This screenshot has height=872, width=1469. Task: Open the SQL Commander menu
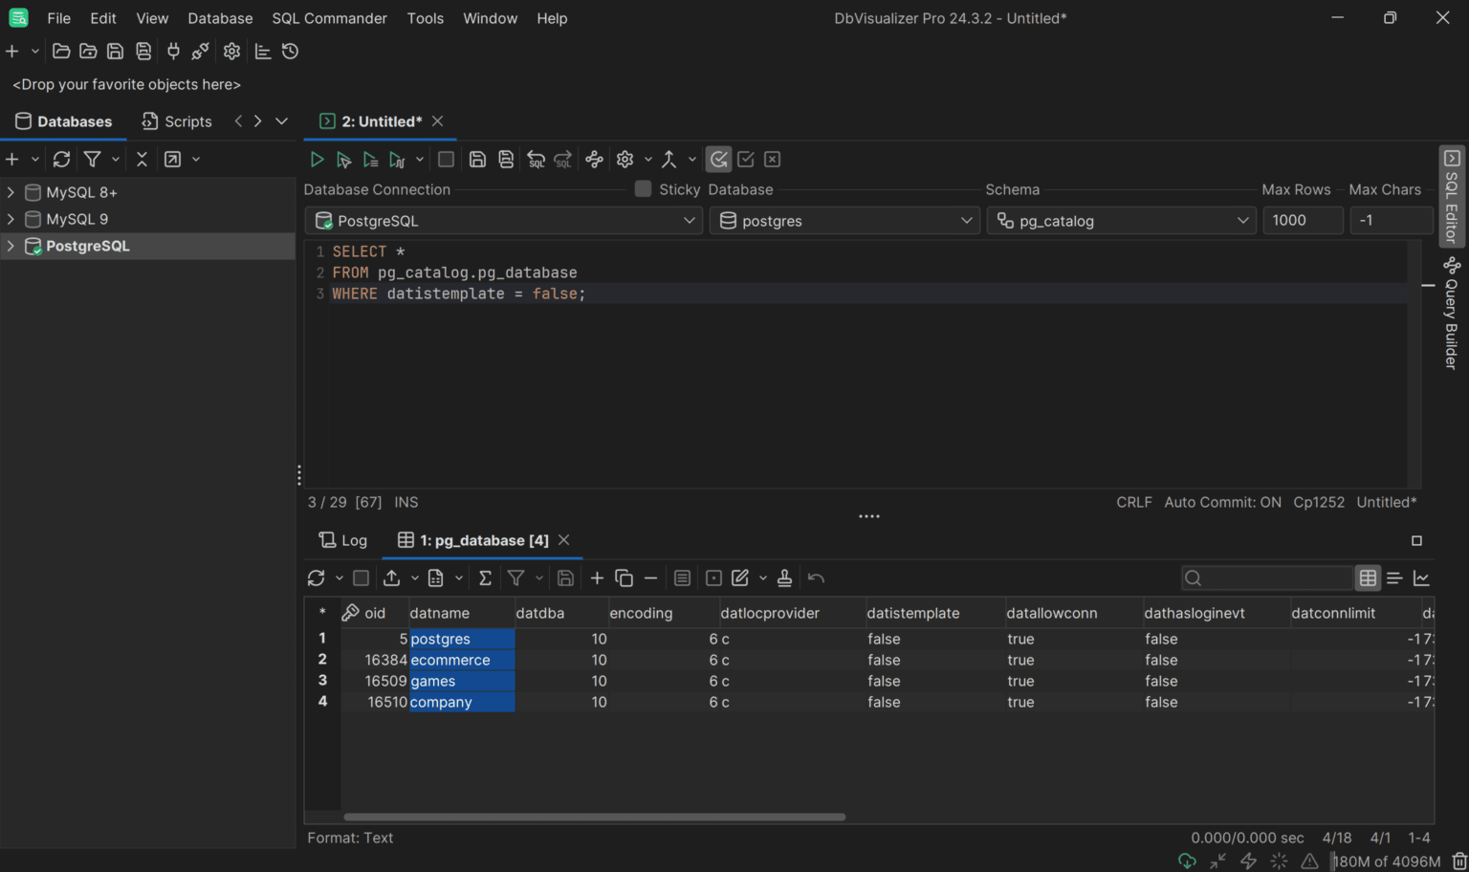[x=329, y=18]
